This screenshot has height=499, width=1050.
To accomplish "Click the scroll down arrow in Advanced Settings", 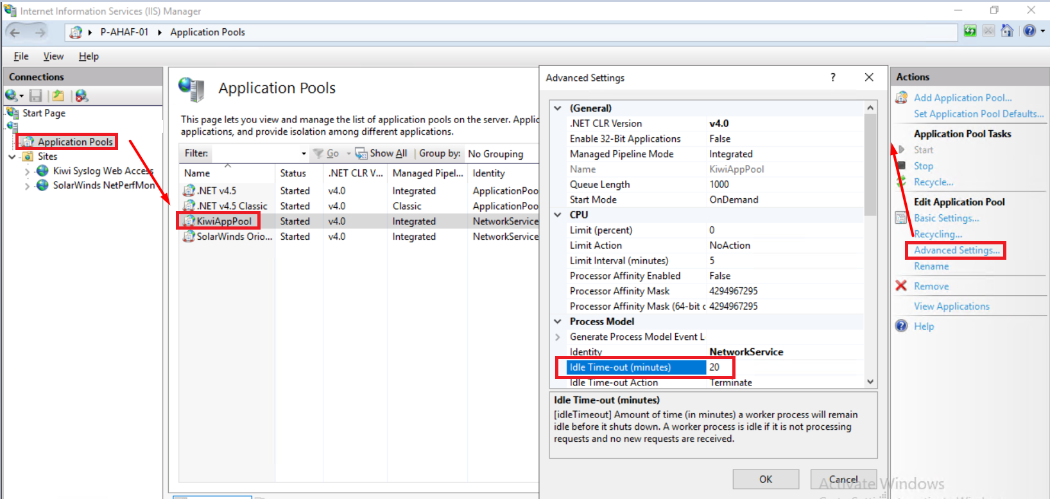I will click(870, 382).
